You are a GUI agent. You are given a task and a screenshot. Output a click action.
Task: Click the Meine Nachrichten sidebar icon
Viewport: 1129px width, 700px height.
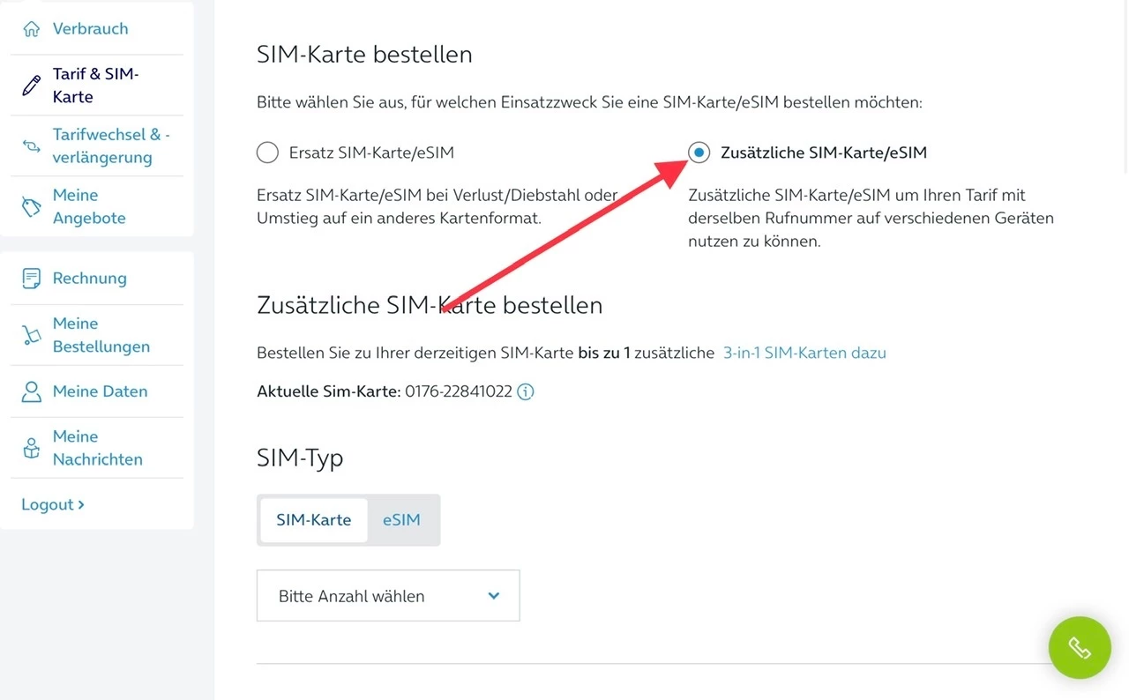point(32,448)
